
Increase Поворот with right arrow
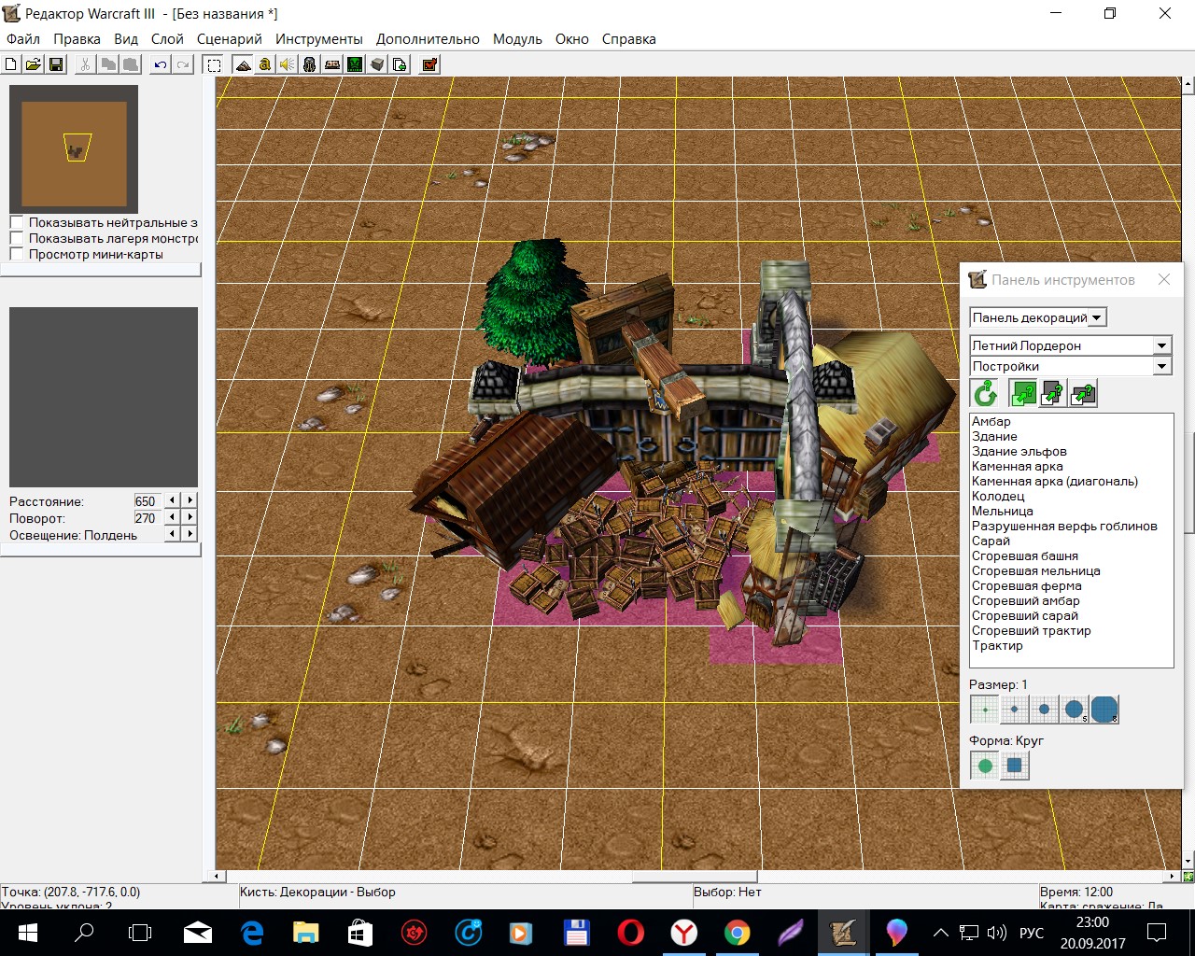click(190, 517)
